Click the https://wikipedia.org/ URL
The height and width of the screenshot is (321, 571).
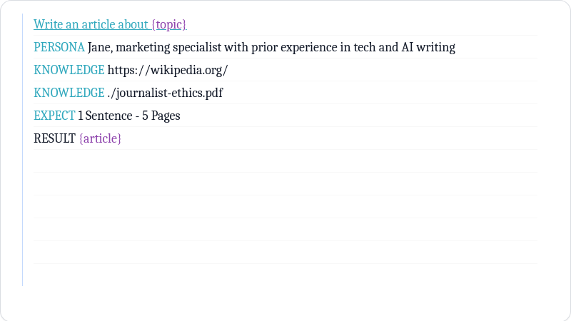click(167, 70)
